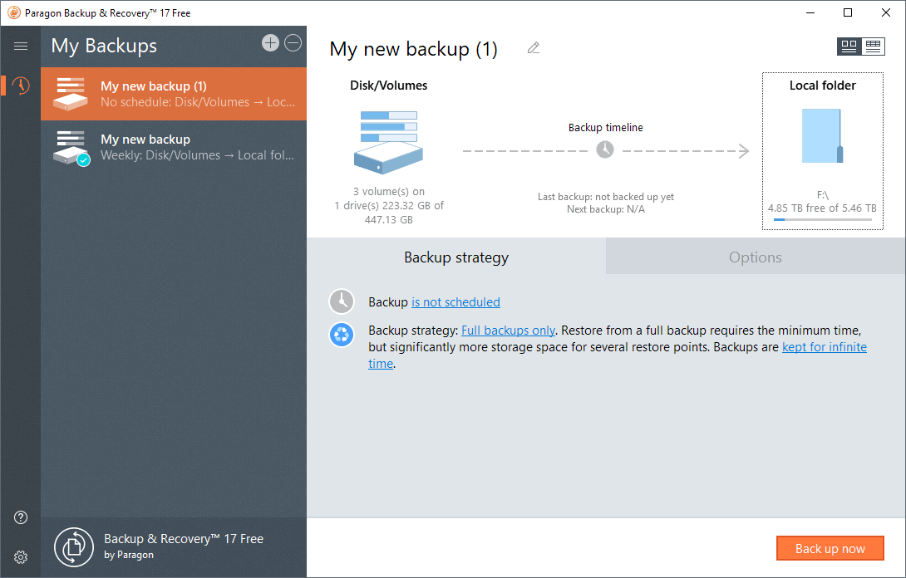Click the 'by Paragon' footer text
The height and width of the screenshot is (578, 906).
[x=129, y=555]
